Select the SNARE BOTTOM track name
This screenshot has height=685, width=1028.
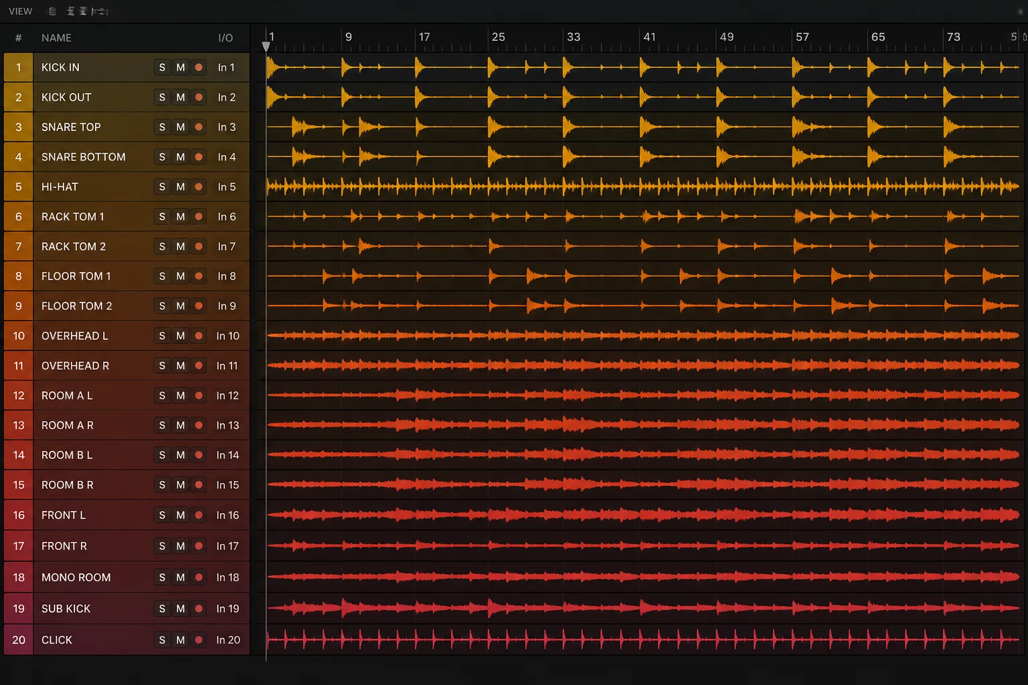(84, 157)
